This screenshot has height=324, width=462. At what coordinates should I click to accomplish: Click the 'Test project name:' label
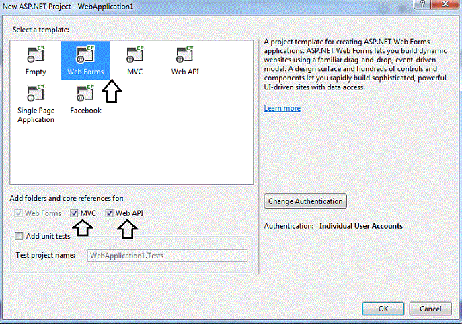click(45, 255)
